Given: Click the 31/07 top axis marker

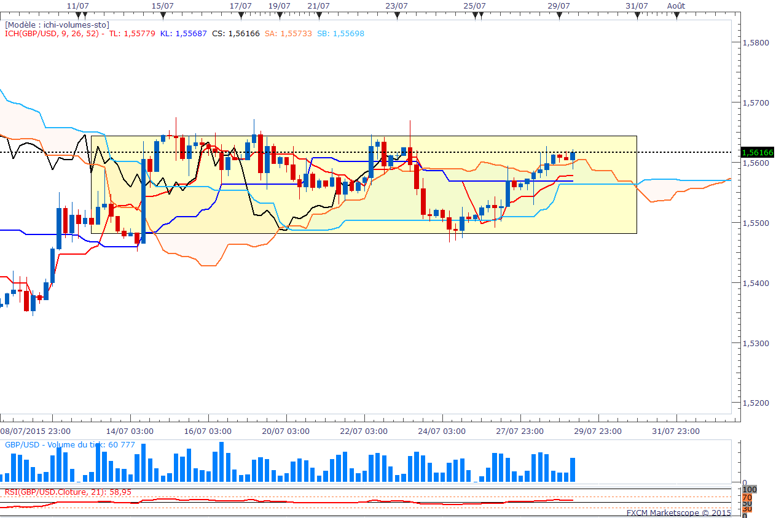Looking at the screenshot, I should [637, 15].
